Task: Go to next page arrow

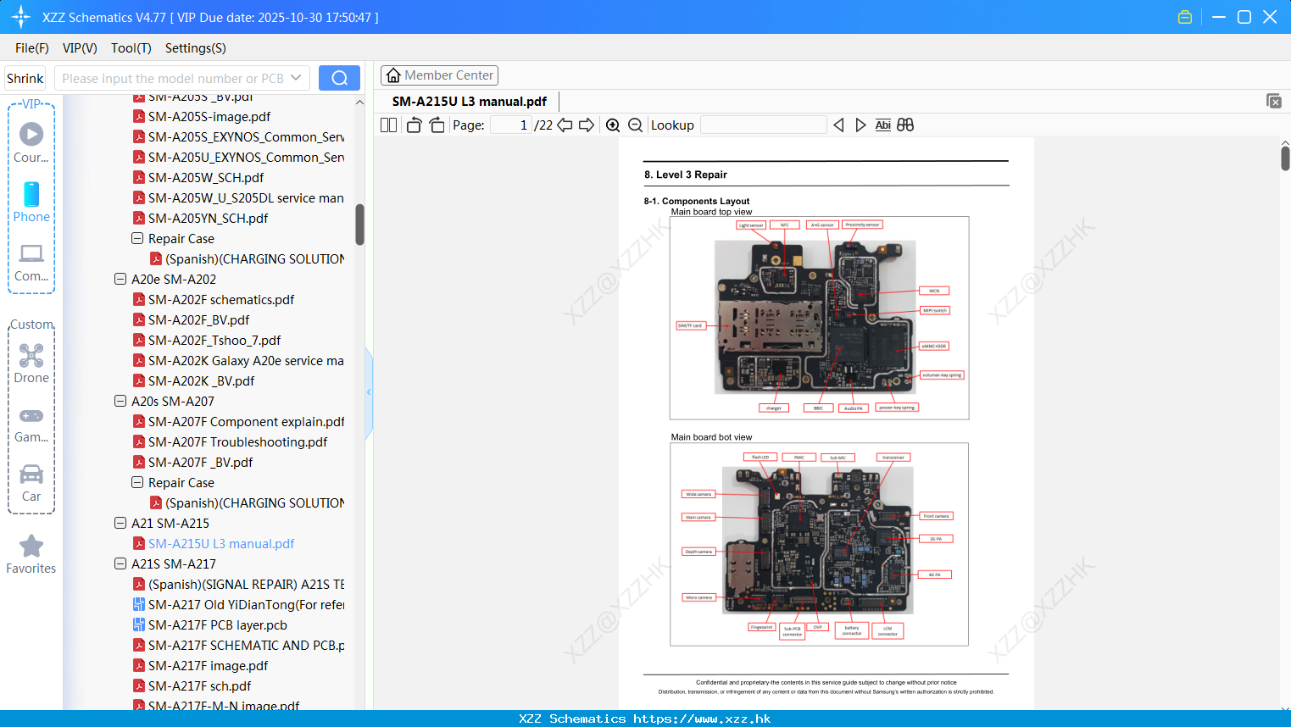Action: point(587,125)
